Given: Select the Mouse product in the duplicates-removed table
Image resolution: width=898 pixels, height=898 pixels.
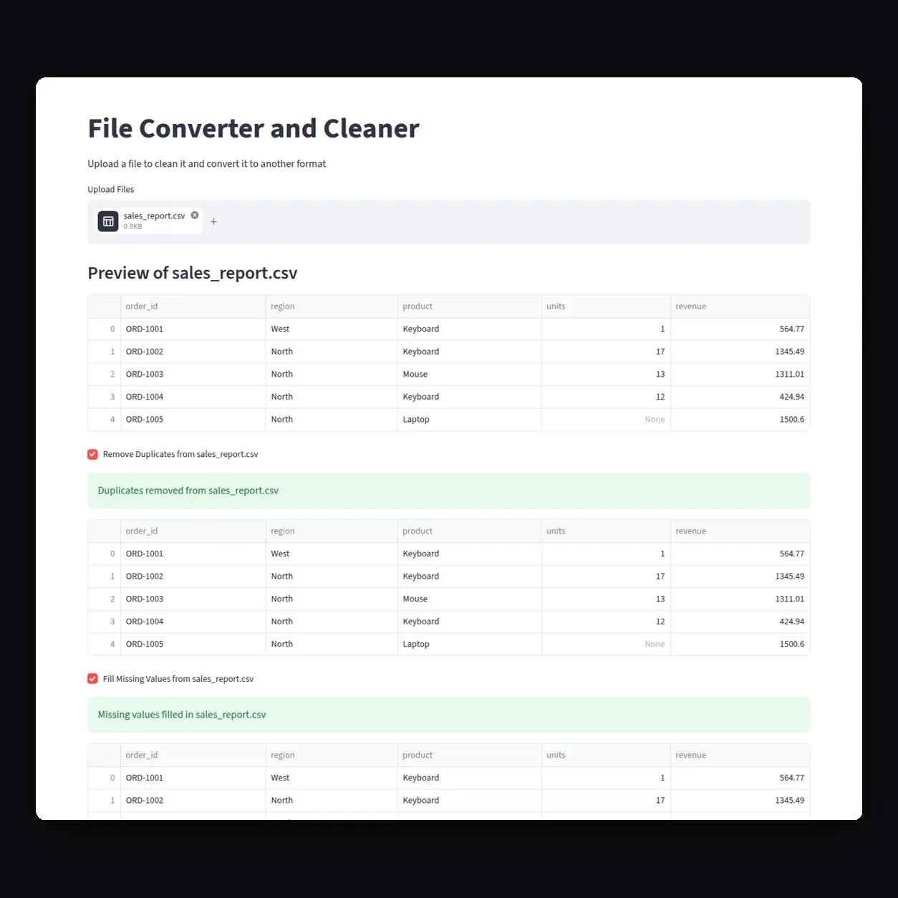Looking at the screenshot, I should click(x=469, y=599).
